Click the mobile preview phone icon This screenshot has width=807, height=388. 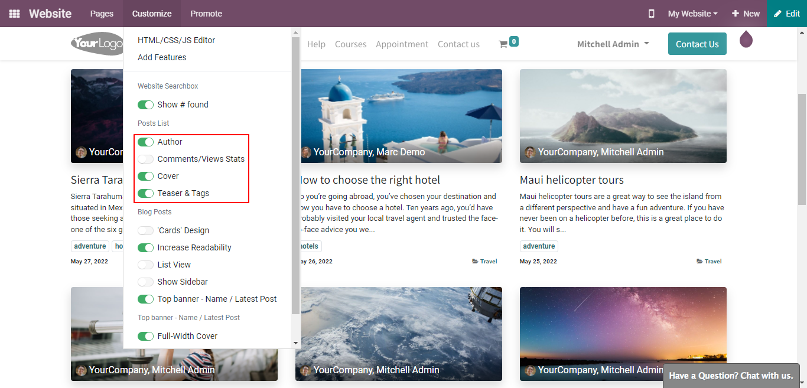point(651,14)
